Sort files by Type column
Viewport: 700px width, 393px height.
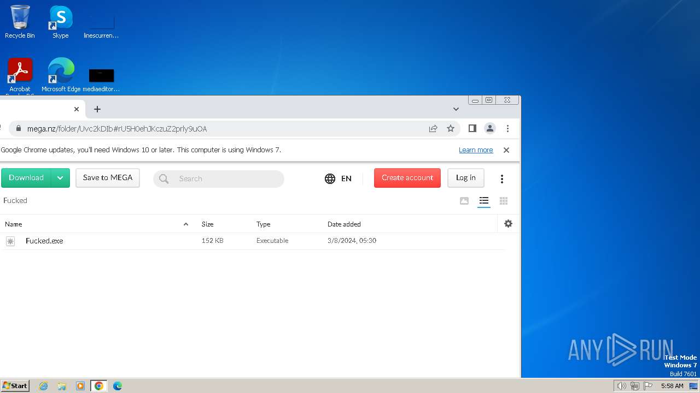264,224
